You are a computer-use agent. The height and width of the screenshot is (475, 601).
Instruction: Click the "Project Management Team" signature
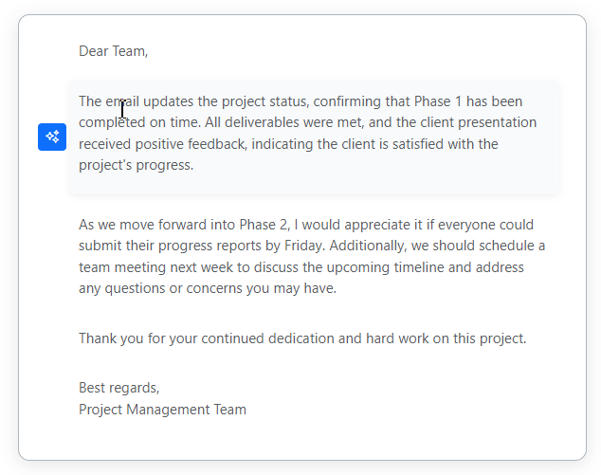tap(162, 410)
